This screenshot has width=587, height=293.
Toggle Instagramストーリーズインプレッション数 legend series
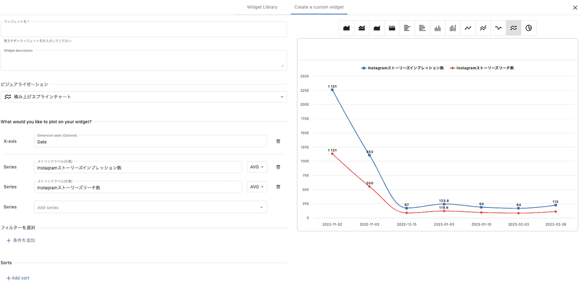(x=403, y=68)
